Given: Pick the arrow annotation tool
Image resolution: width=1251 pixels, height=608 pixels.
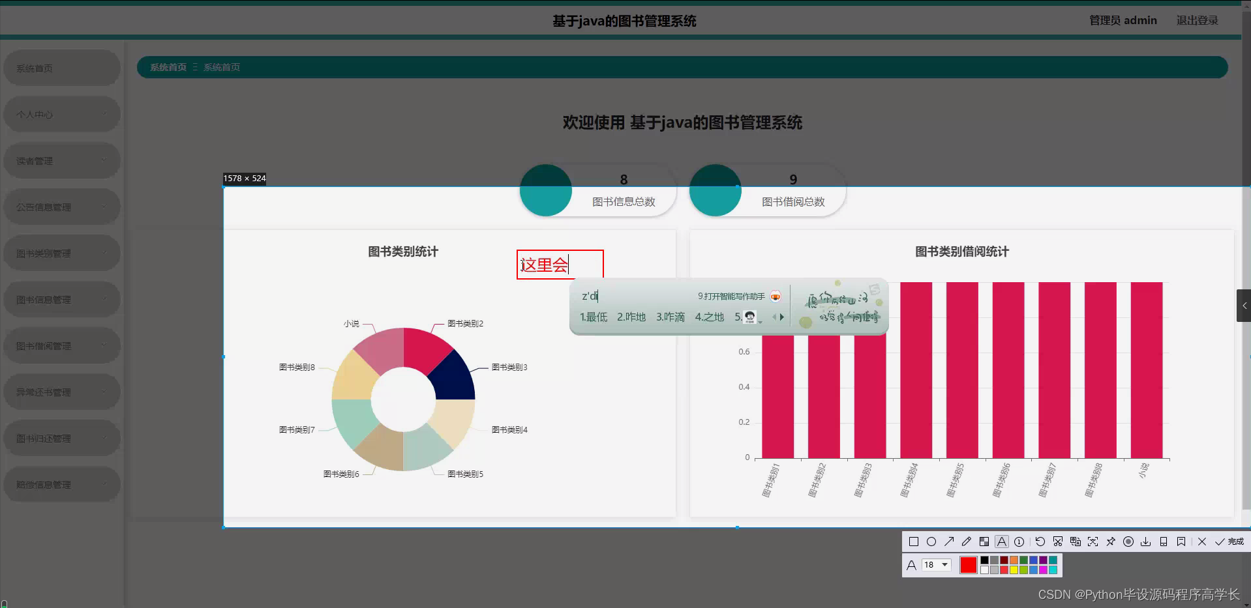Looking at the screenshot, I should pyautogui.click(x=950, y=541).
